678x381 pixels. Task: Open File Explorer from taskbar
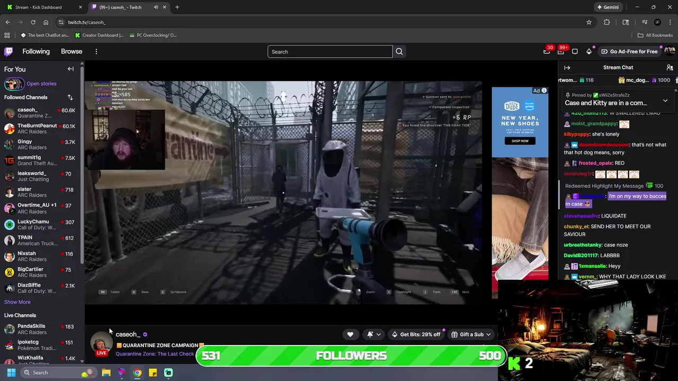pyautogui.click(x=106, y=373)
